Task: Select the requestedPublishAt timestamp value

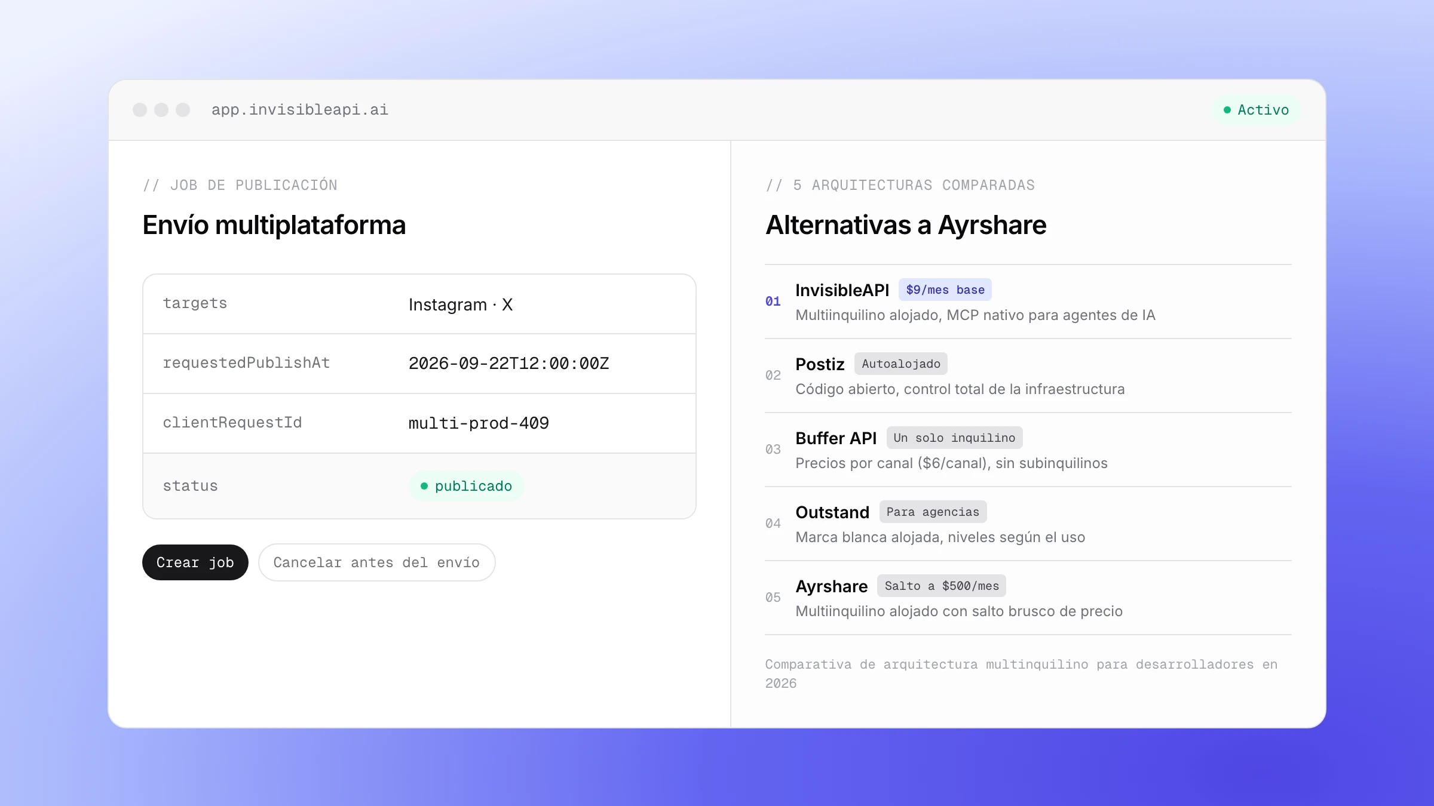Action: (508, 364)
